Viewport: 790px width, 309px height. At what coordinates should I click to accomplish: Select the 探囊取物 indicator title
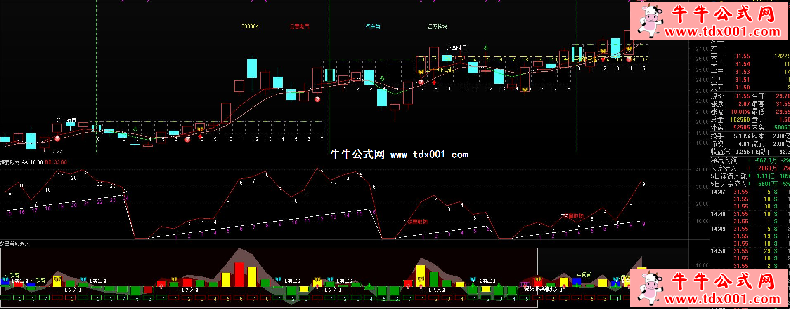(10, 162)
